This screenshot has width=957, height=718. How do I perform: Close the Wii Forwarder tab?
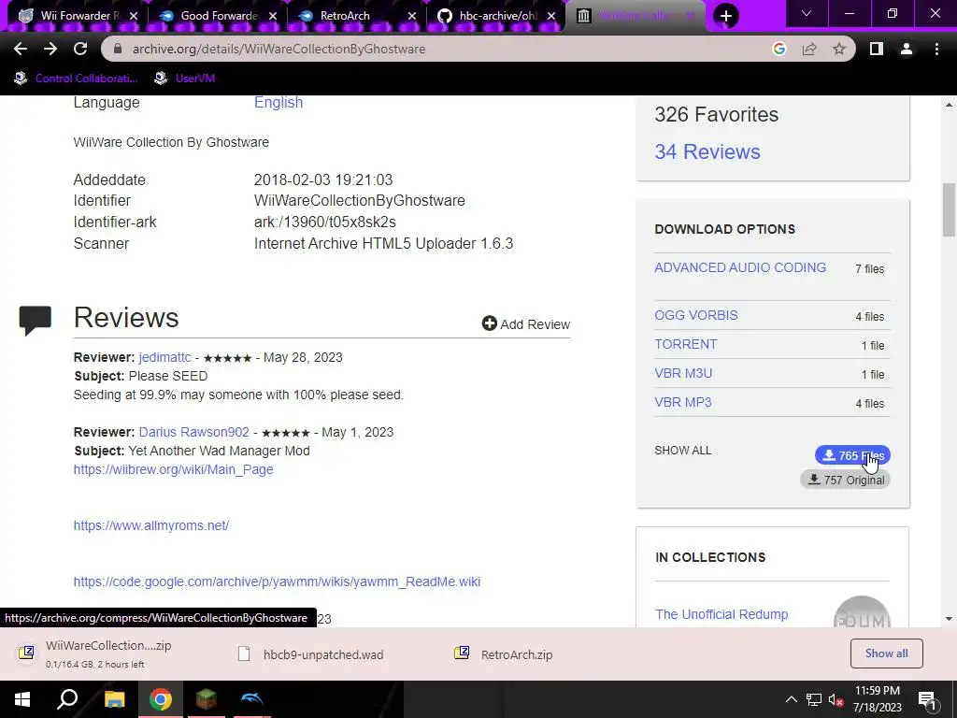(134, 16)
